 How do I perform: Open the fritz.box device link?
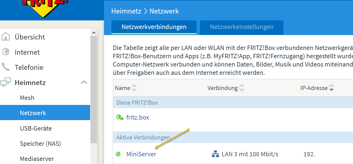pos(138,117)
